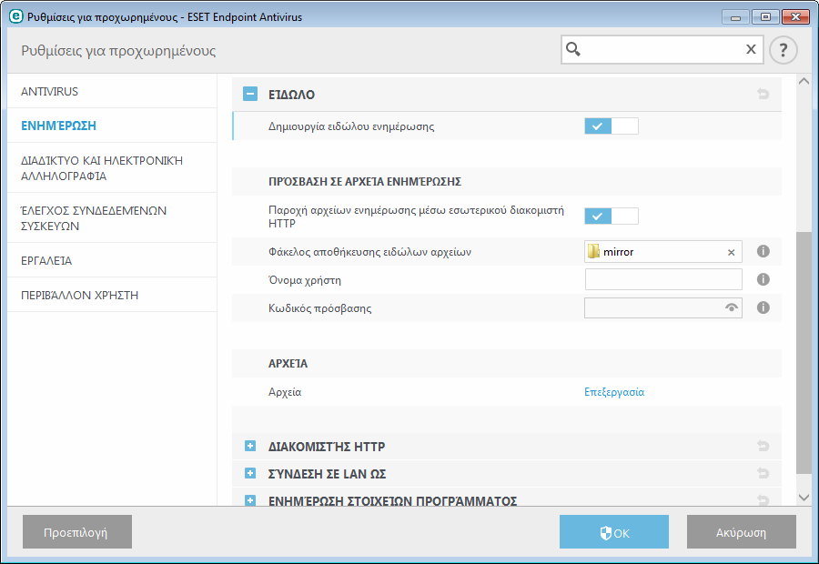This screenshot has height=564, width=819.
Task: Click the Ακύρωση button
Action: pyautogui.click(x=741, y=531)
